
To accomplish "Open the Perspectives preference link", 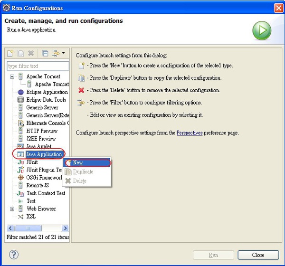I will (x=190, y=133).
